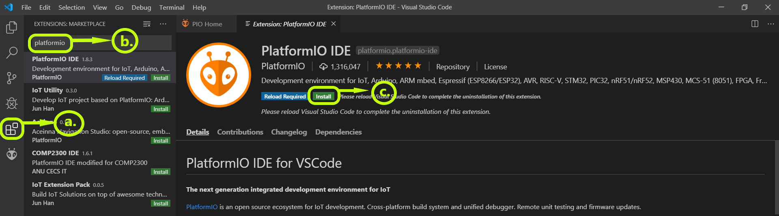Open the Source Control view
This screenshot has width=779, height=216.
12,78
